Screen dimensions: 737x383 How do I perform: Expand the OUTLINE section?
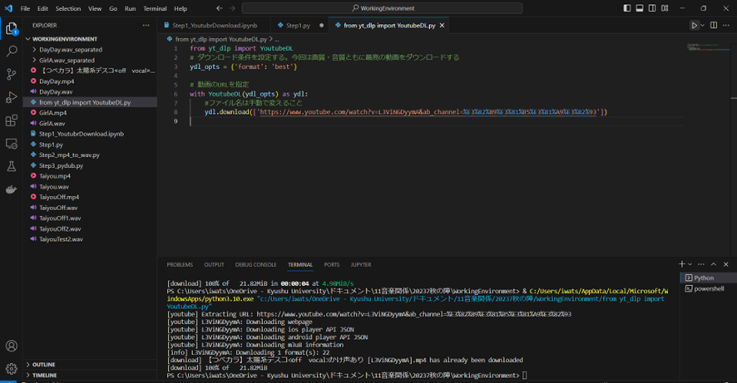pos(43,365)
